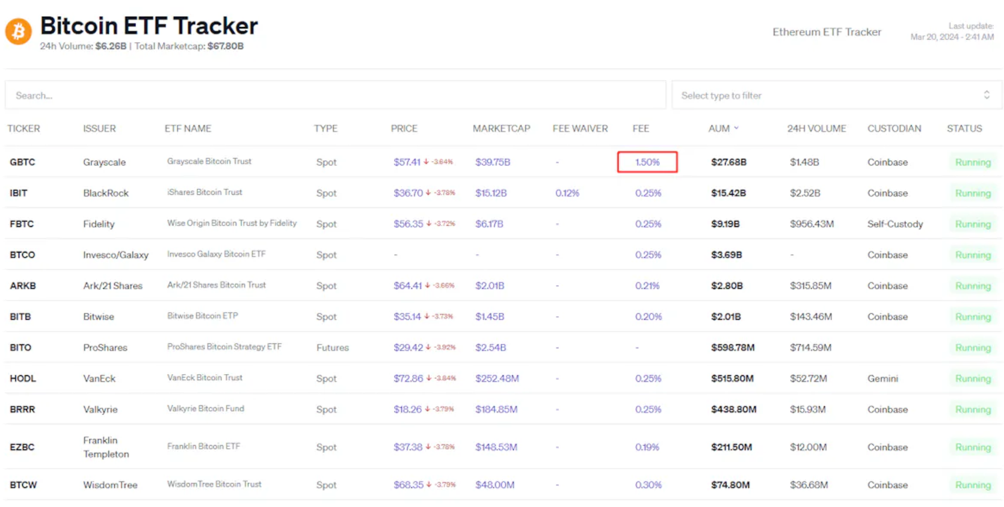Image resolution: width=1004 pixels, height=507 pixels.
Task: Open the Ethereum ETF Tracker link
Action: pyautogui.click(x=827, y=32)
